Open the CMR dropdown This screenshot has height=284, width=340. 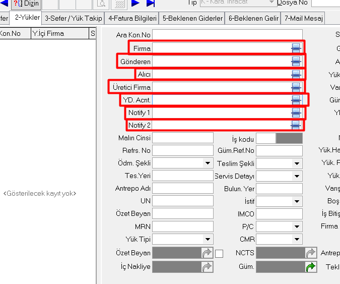(297, 239)
